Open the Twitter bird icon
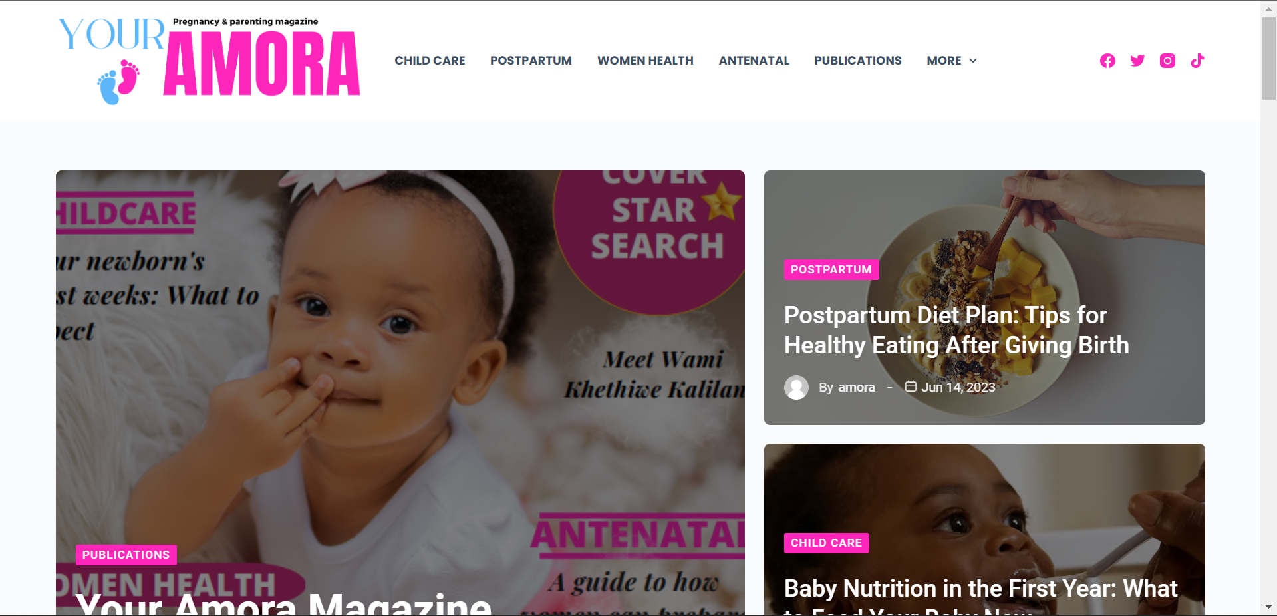Viewport: 1277px width, 616px height. 1137,61
